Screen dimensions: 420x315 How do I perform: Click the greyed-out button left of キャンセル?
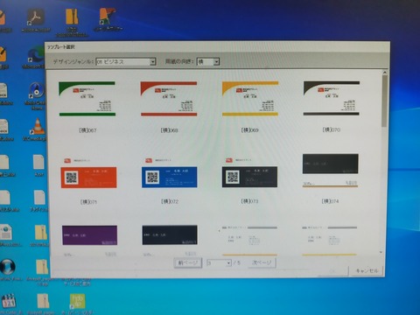(x=332, y=271)
